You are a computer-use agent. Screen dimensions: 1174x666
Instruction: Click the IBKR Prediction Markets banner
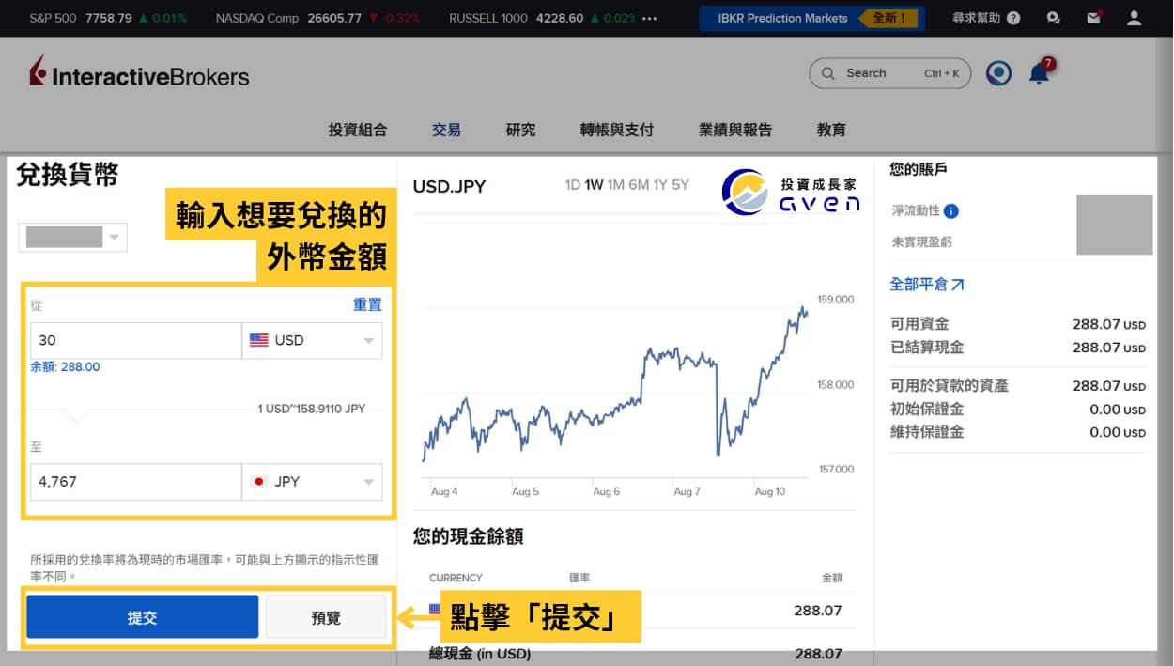[811, 18]
